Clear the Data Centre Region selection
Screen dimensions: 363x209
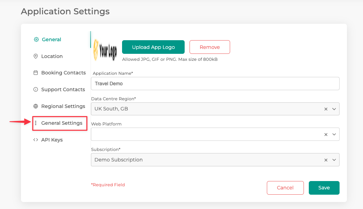click(x=326, y=109)
